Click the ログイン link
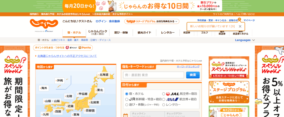Viewport: 284px width, 117px height. 101,21
